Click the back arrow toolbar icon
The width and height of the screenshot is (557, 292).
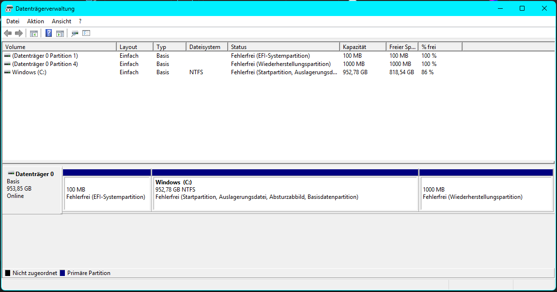tap(8, 33)
